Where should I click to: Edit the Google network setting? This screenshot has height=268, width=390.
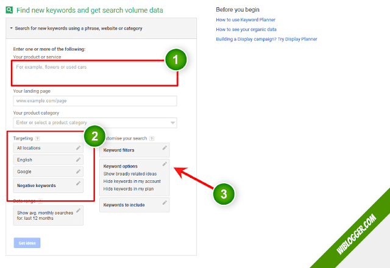[48, 172]
